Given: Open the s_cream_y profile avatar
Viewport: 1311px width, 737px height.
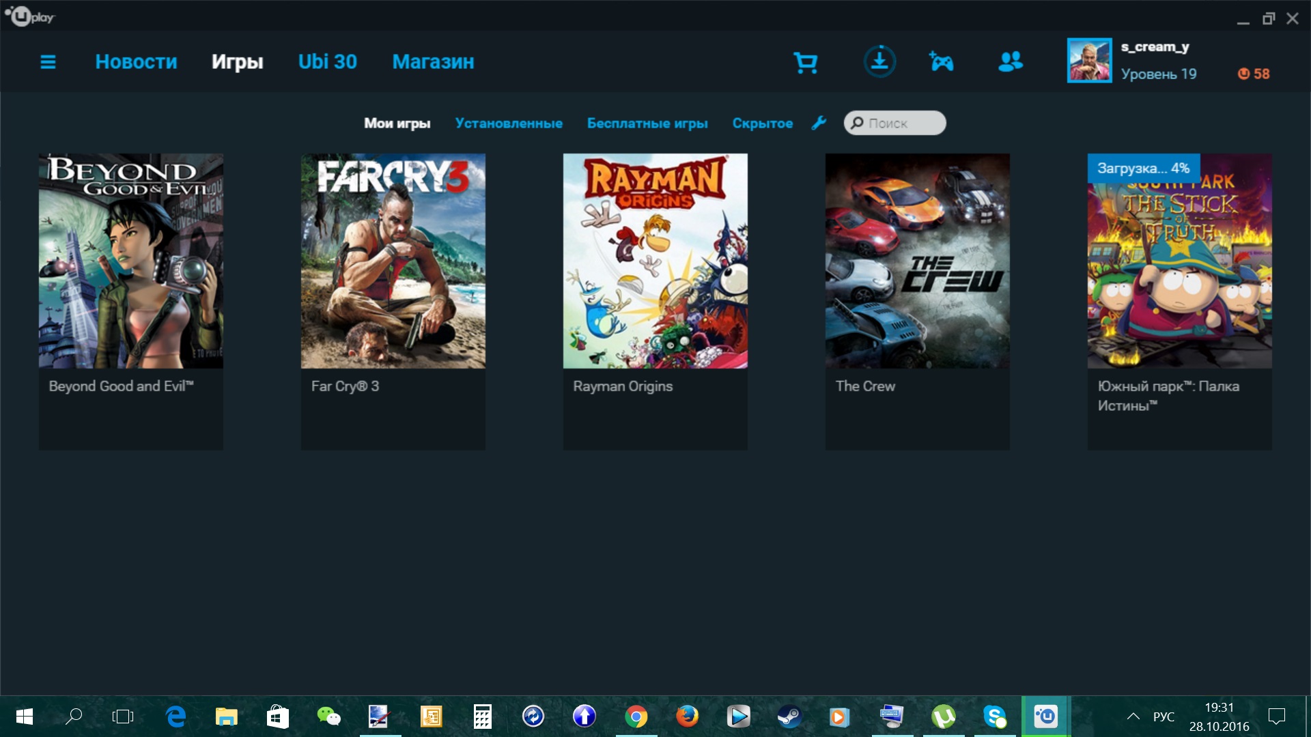Looking at the screenshot, I should [1089, 61].
